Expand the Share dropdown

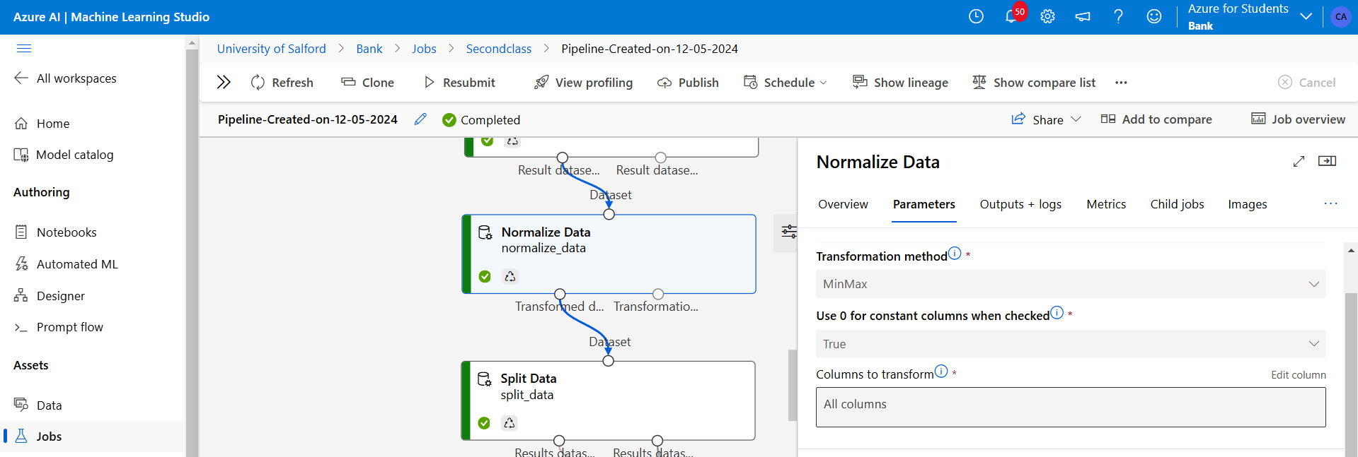1047,119
